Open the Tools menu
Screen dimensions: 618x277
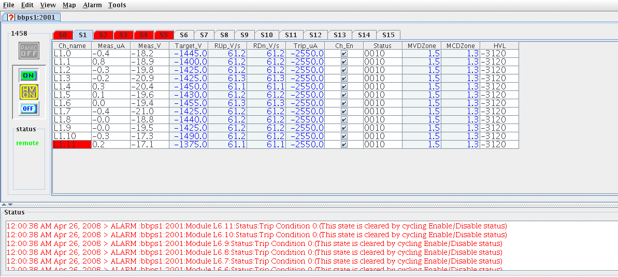[117, 5]
